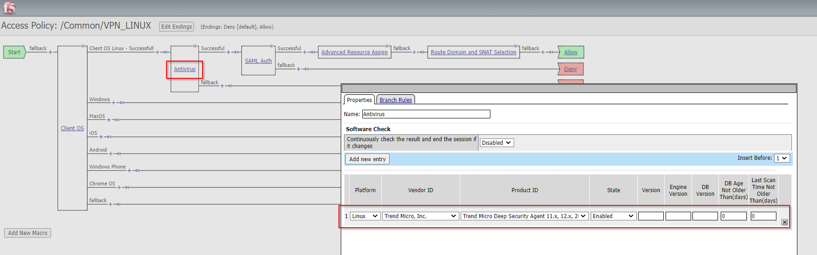Delete the SAML Auth box with its X

tap(271, 46)
